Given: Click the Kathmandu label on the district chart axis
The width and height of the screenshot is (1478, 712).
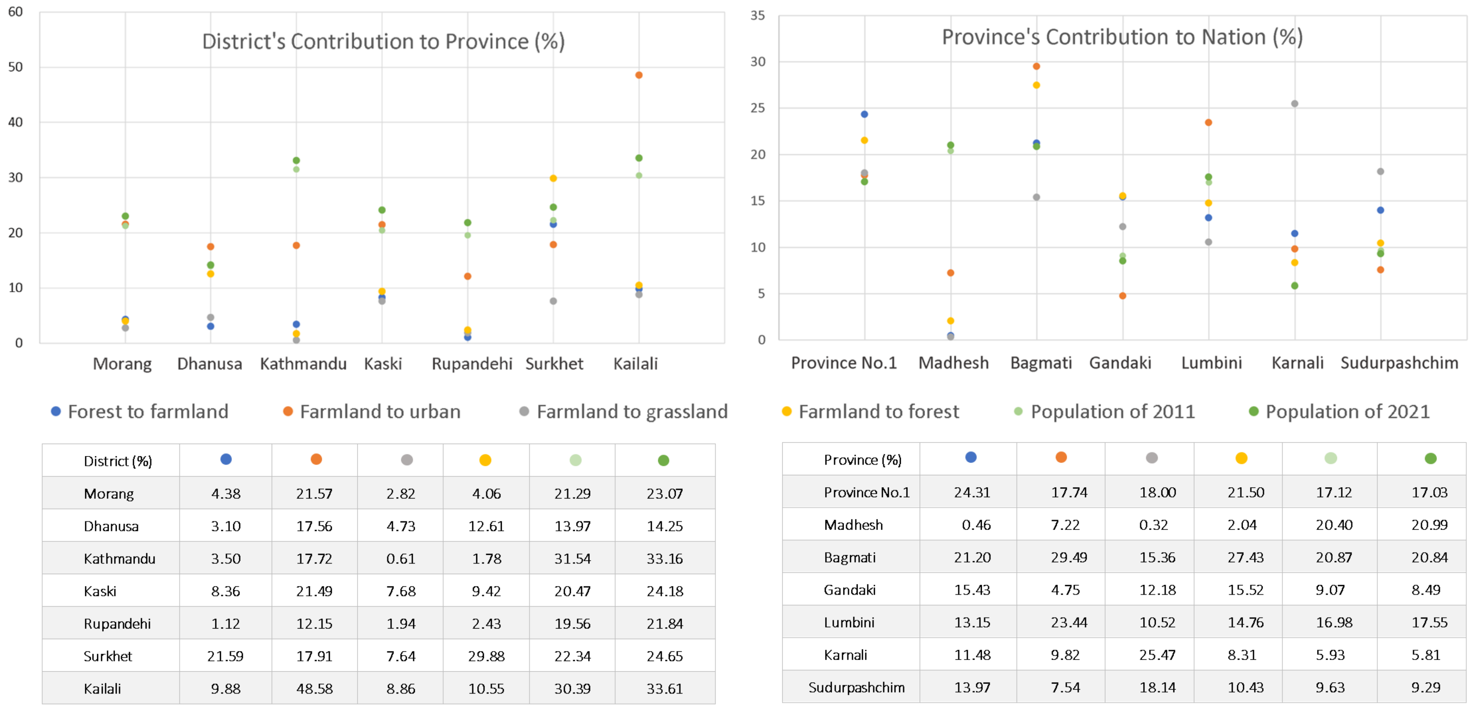Looking at the screenshot, I should 303,364.
